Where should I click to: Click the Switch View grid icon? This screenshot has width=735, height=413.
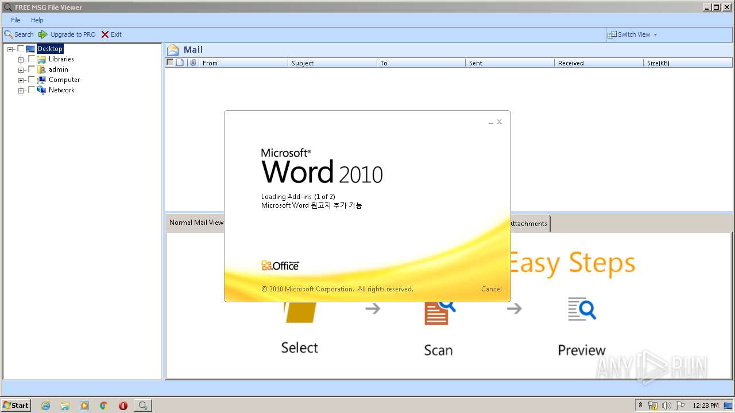[x=612, y=34]
